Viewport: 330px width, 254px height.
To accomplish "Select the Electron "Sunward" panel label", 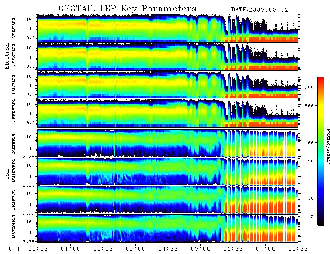I will tap(13, 28).
